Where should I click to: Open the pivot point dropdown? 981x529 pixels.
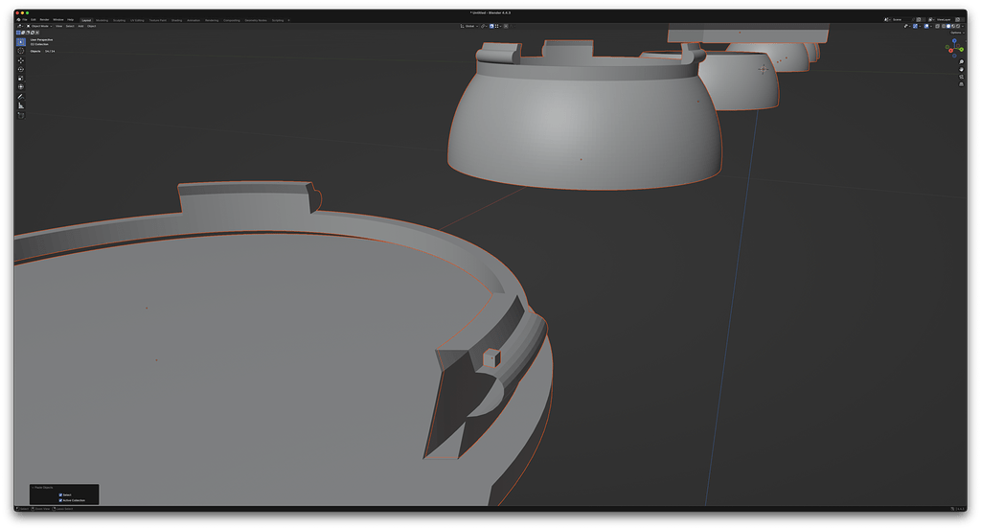pyautogui.click(x=484, y=26)
